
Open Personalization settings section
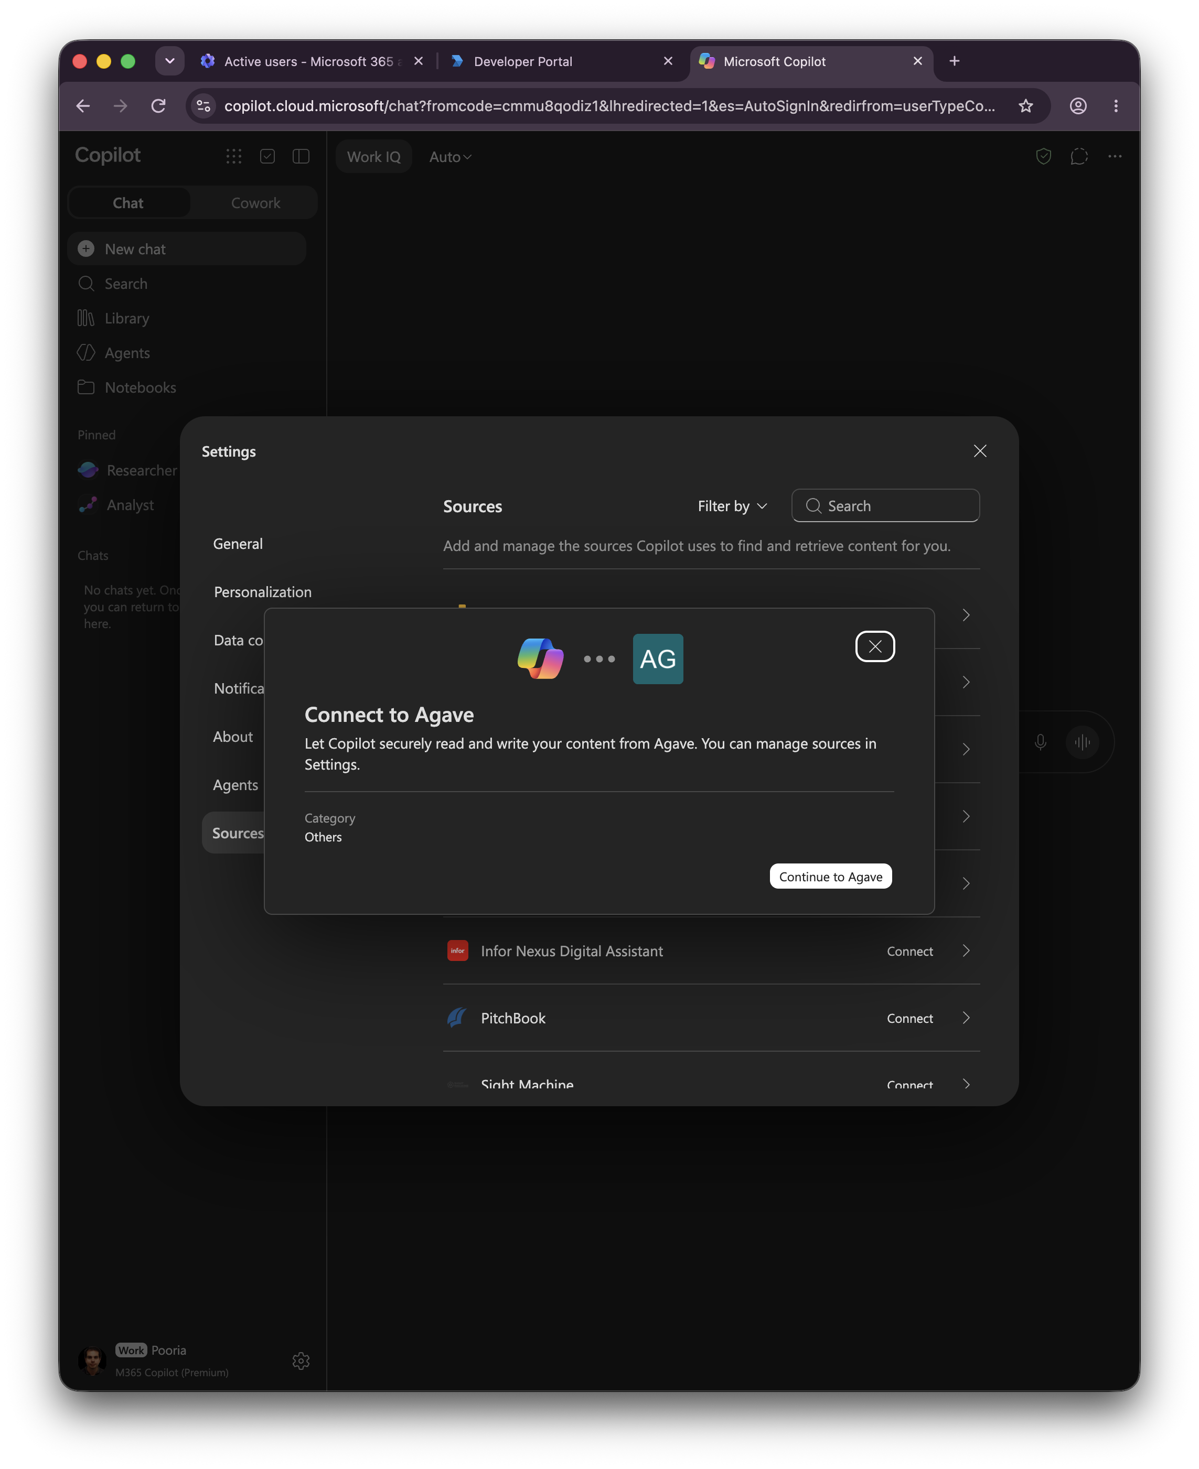(262, 591)
